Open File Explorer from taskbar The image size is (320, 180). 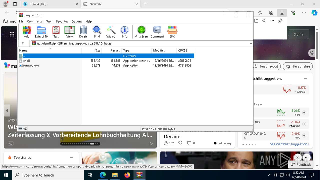[x=115, y=175]
